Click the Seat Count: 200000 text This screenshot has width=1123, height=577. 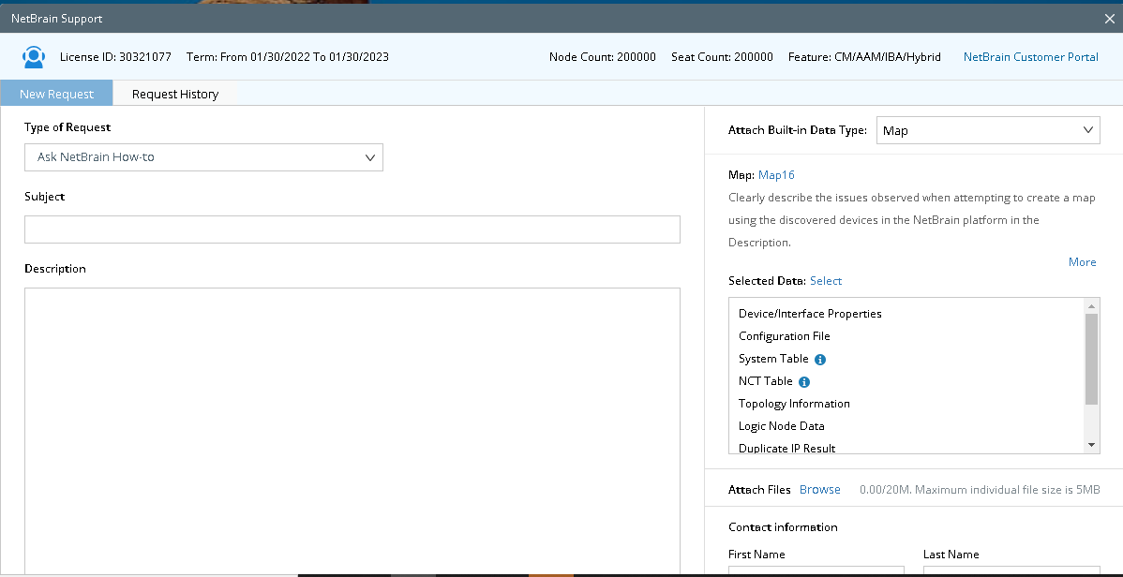[x=722, y=56]
